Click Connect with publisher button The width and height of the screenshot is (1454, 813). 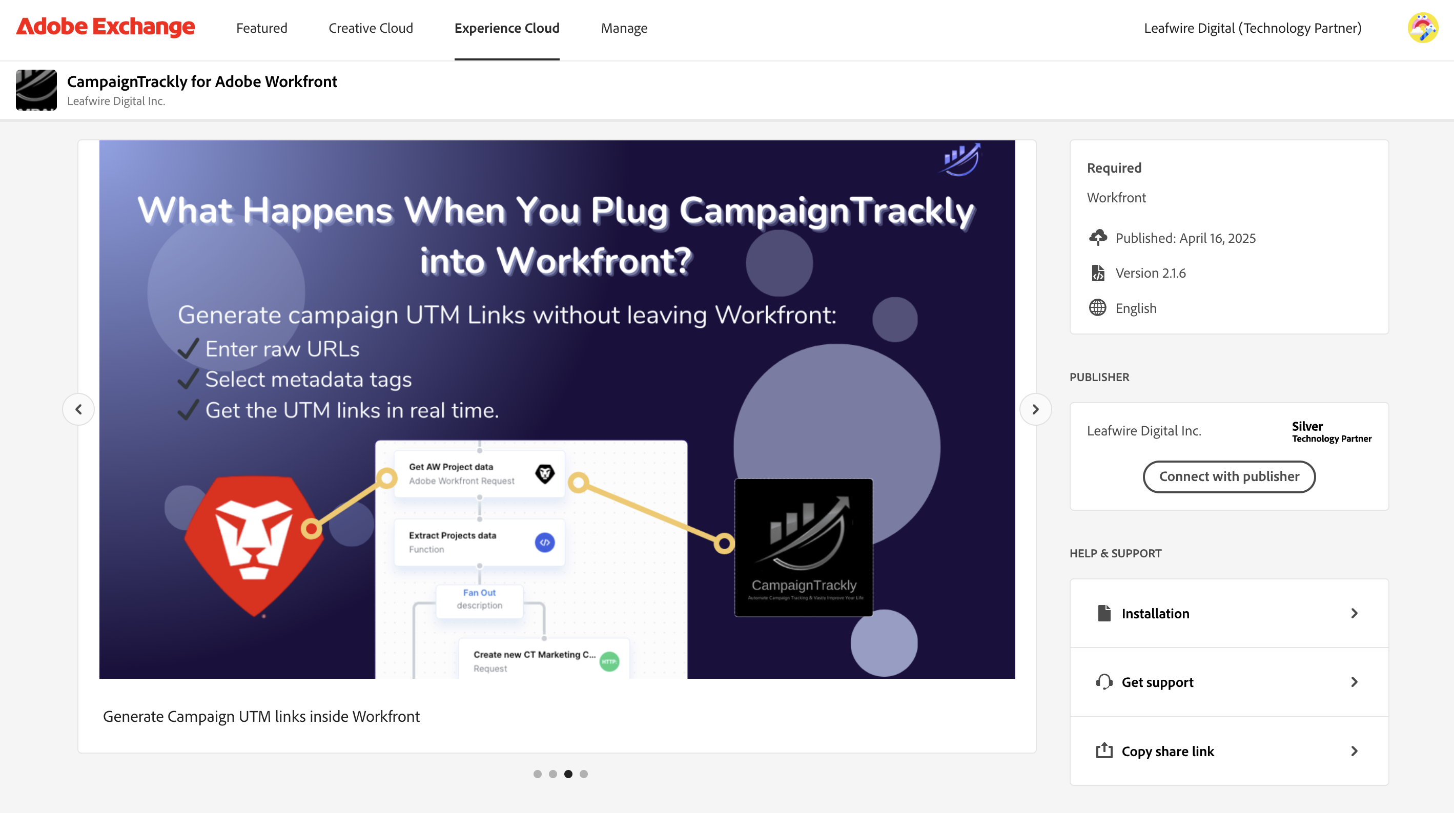[1229, 476]
